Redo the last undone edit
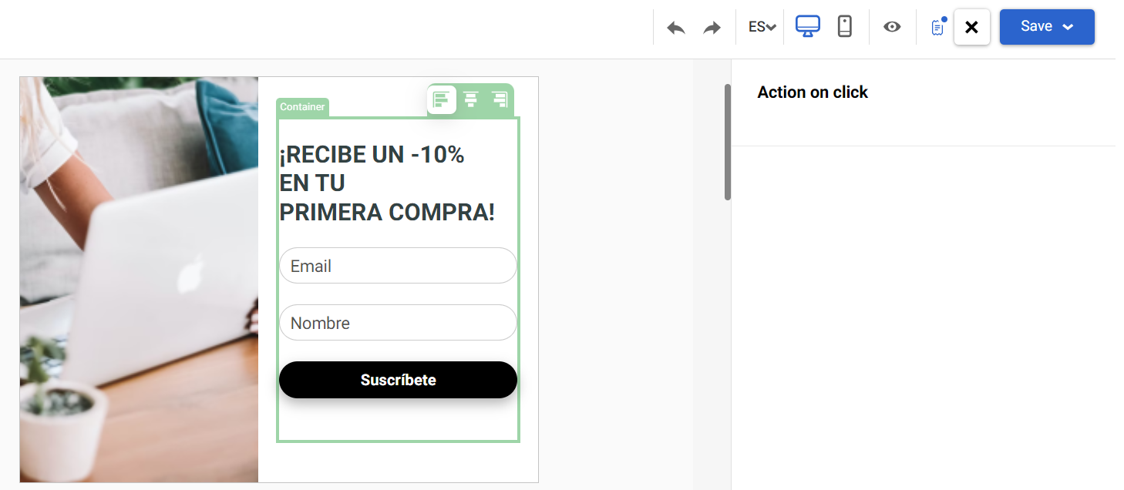 [x=712, y=28]
